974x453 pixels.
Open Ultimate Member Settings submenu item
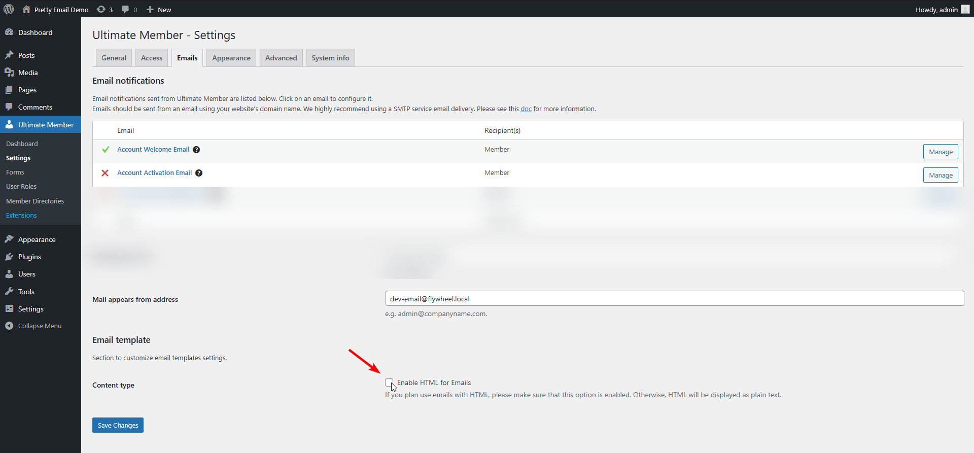point(18,158)
